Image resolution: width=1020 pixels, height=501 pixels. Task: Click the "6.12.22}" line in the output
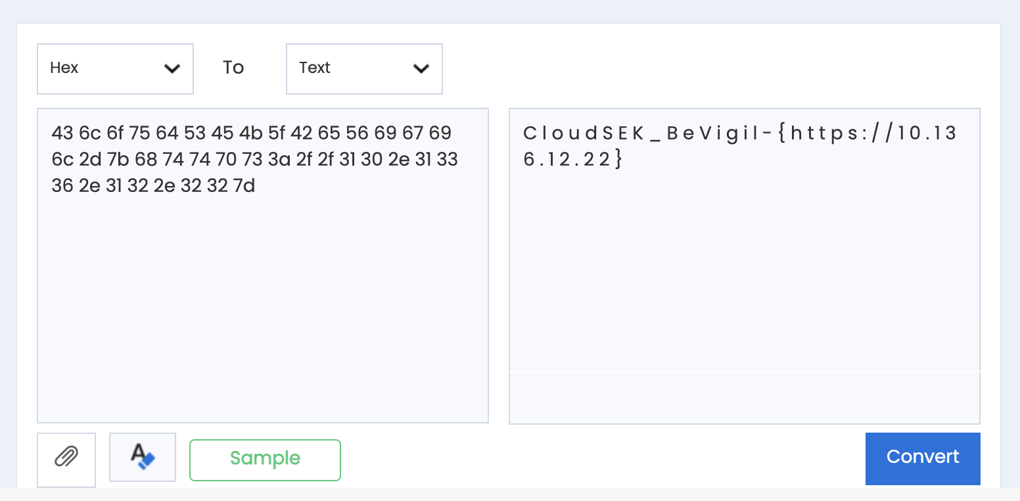(x=572, y=160)
